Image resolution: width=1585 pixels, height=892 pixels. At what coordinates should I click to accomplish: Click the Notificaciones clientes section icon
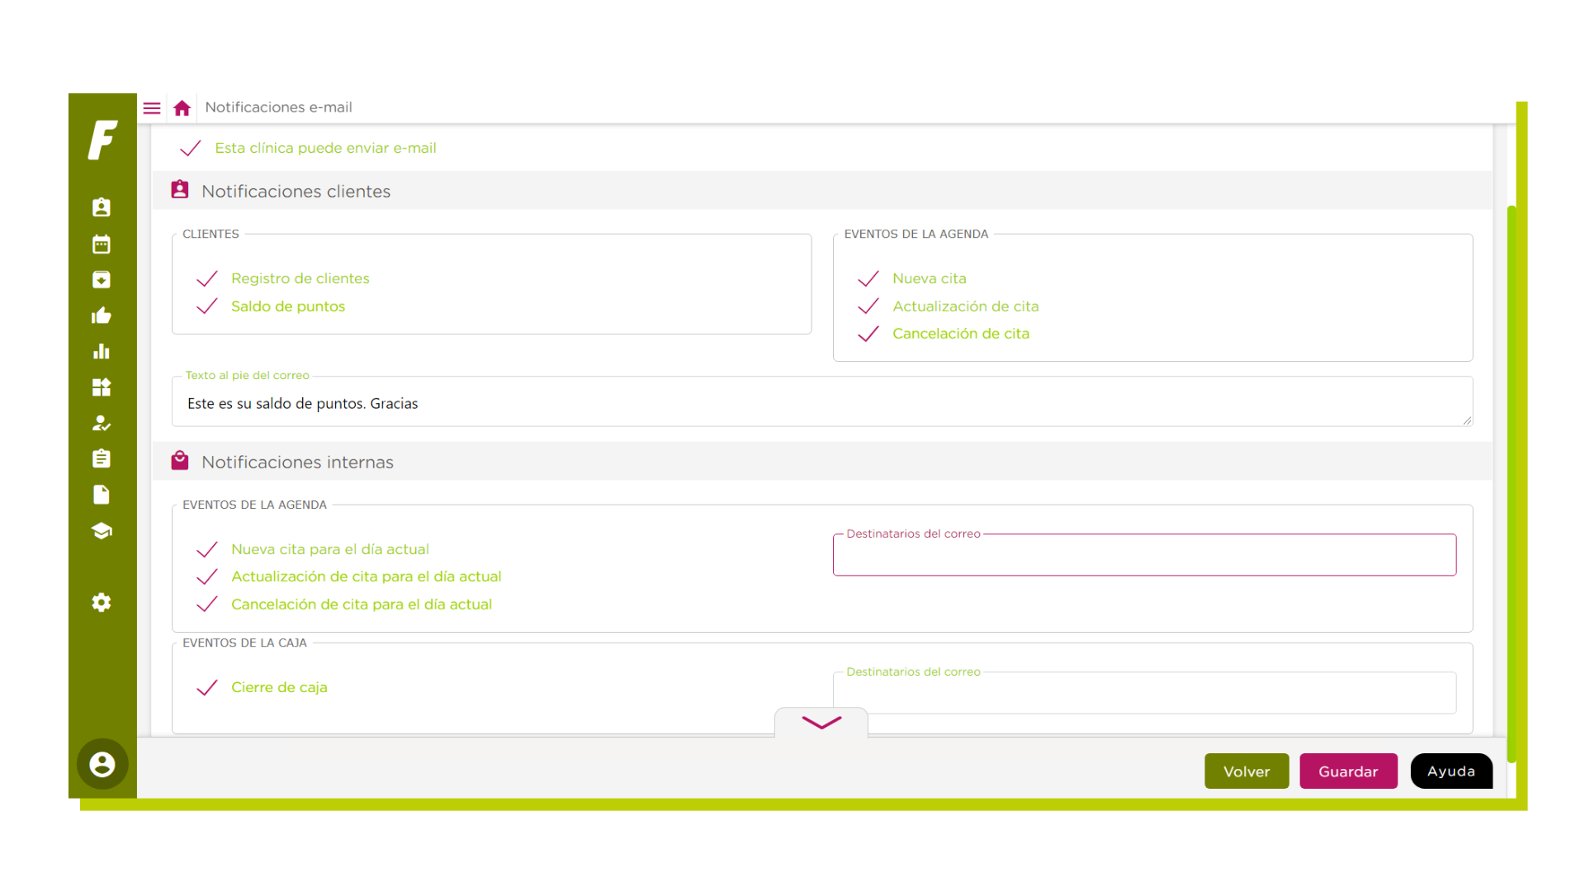(180, 190)
